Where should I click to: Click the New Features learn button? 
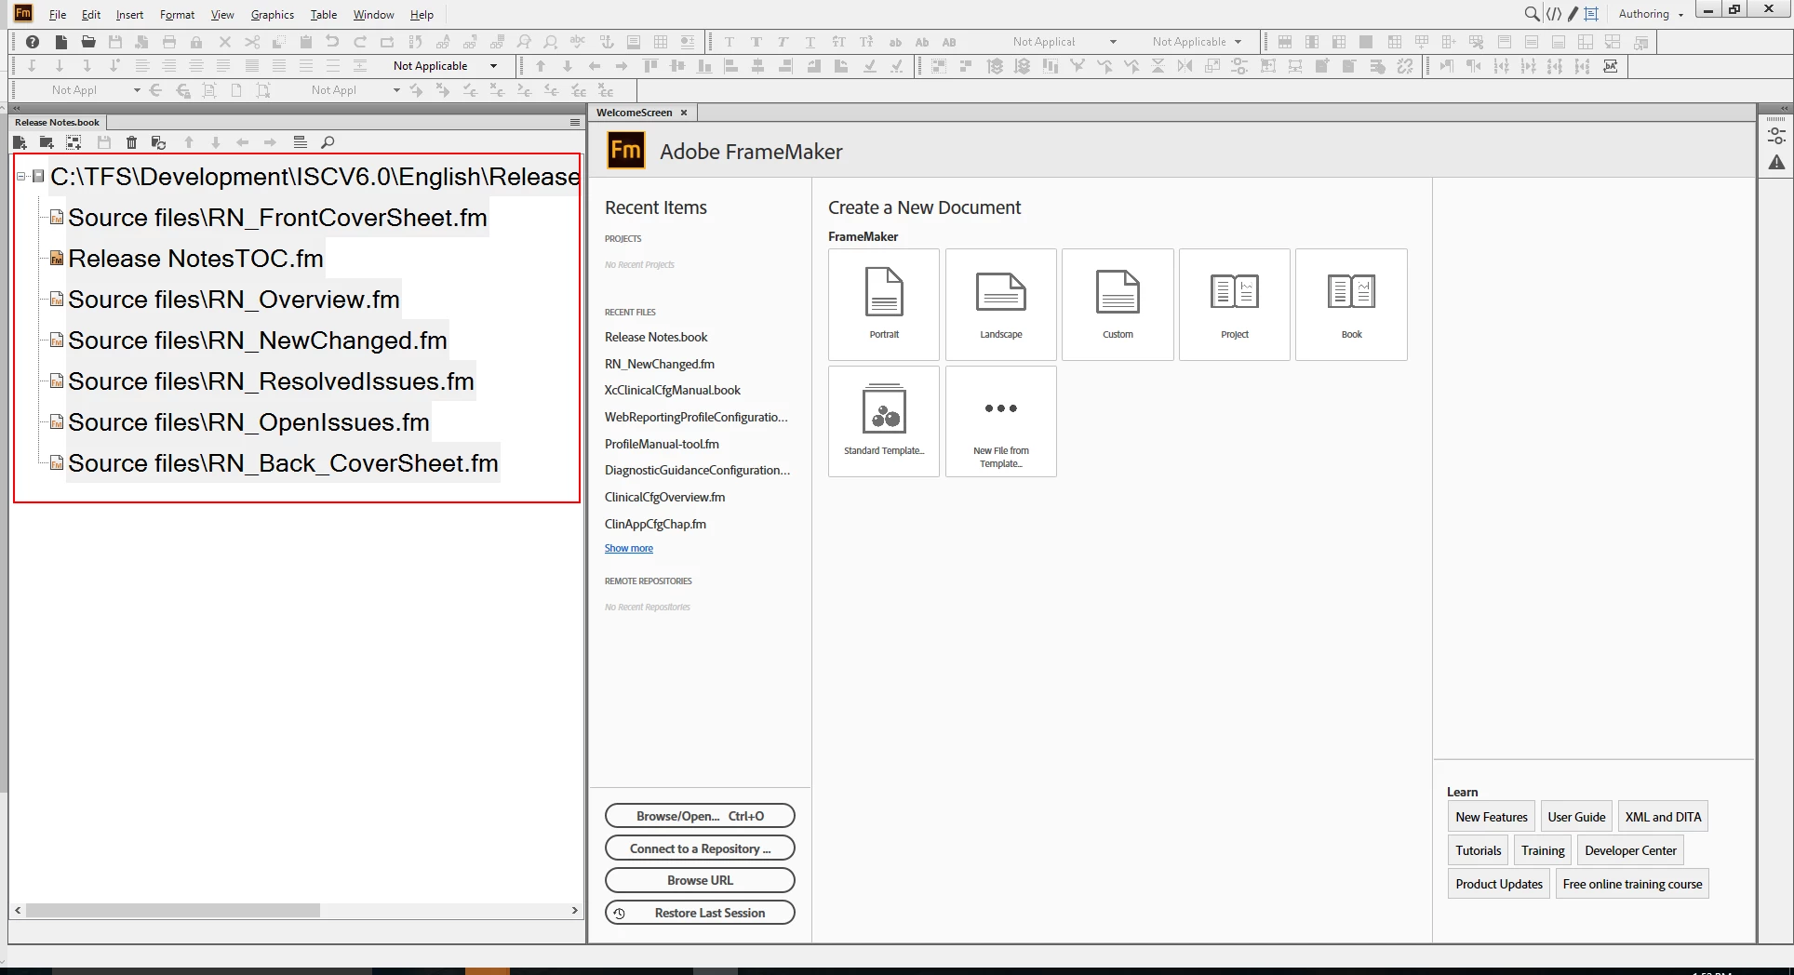pyautogui.click(x=1492, y=817)
